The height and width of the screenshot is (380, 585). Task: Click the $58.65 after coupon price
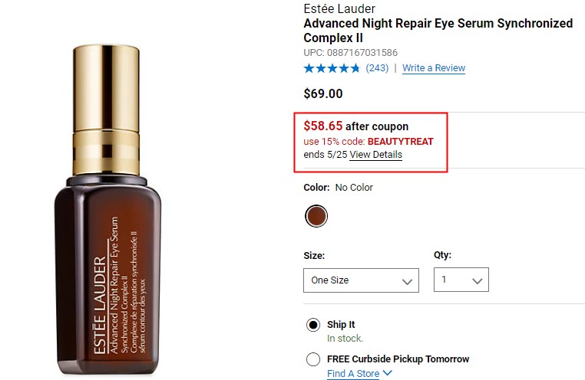(356, 126)
